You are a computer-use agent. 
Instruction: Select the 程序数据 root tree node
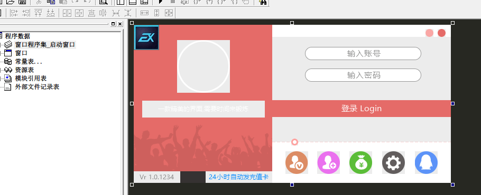(x=17, y=36)
